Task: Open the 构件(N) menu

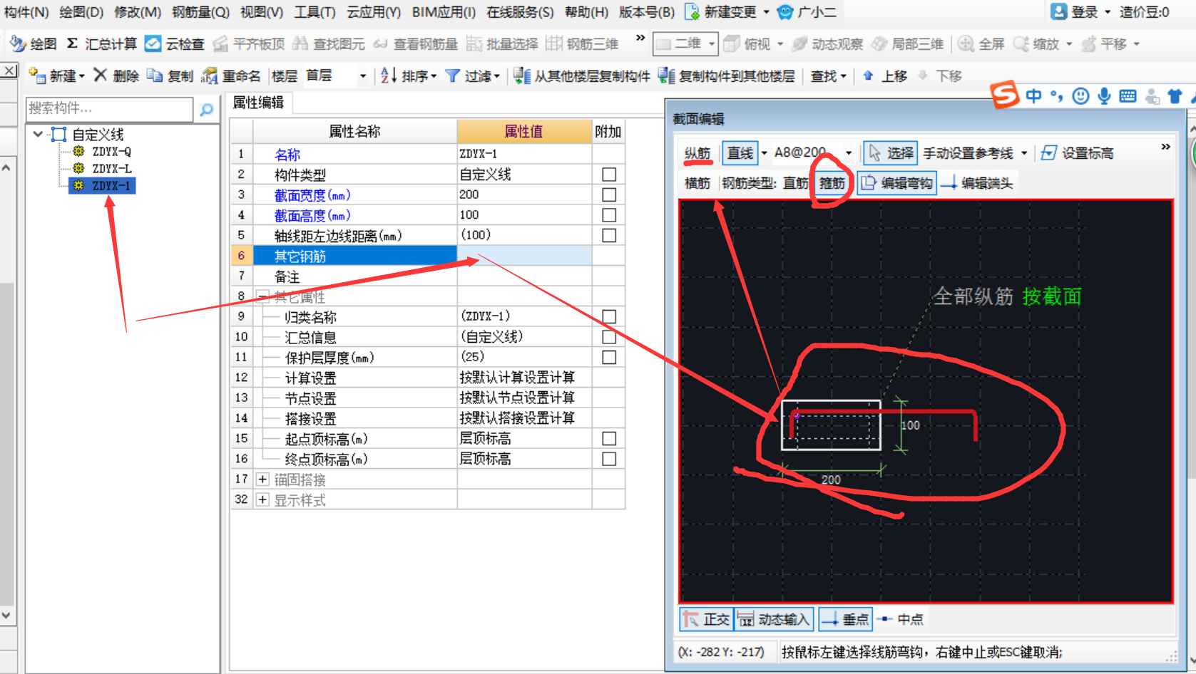Action: 26,12
